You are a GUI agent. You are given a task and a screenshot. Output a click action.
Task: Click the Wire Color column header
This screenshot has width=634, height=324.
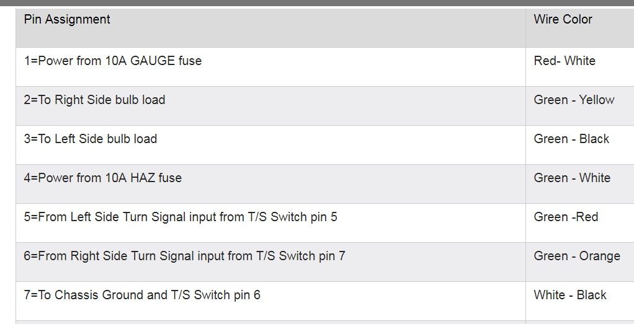pyautogui.click(x=563, y=20)
